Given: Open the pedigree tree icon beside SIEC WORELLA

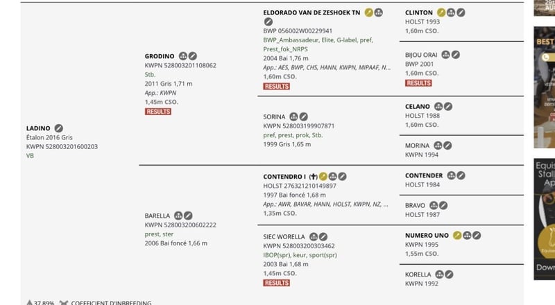Looking at the screenshot, I should (314, 236).
